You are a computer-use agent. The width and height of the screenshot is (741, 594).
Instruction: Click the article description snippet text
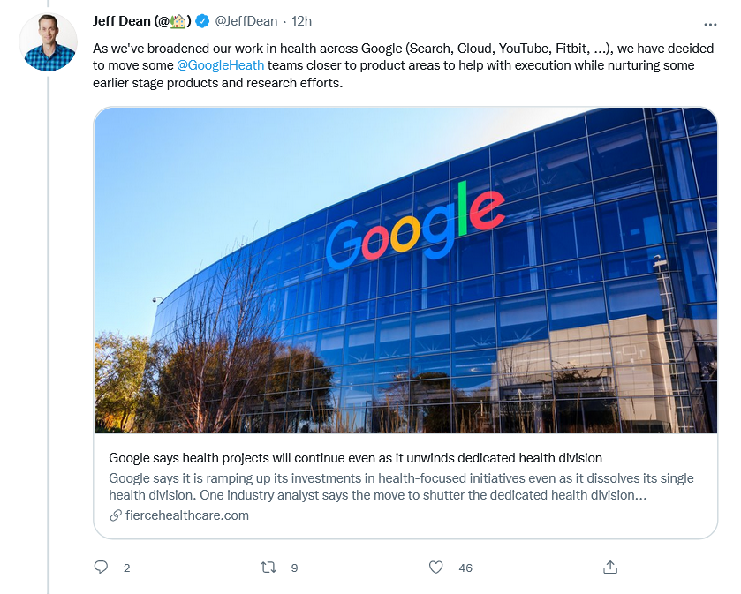click(x=401, y=486)
